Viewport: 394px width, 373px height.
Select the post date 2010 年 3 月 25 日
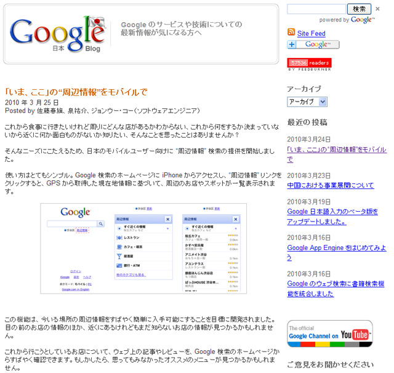coord(31,102)
